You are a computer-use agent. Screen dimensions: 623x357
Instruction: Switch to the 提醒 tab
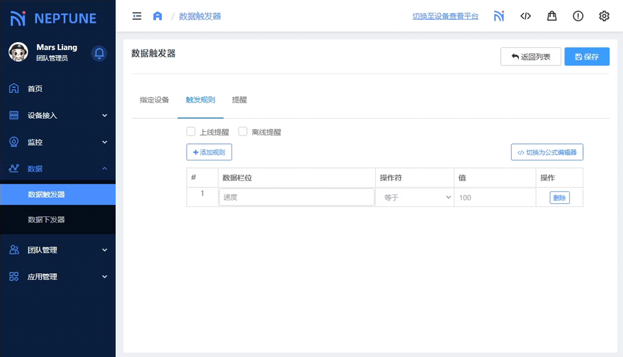[239, 100]
